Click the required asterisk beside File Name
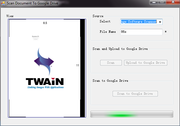 click(x=166, y=32)
